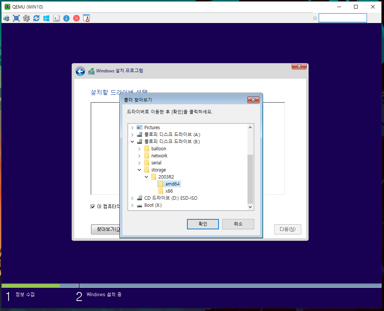The height and width of the screenshot is (311, 384).
Task: Show connection info icon
Action: [66, 18]
